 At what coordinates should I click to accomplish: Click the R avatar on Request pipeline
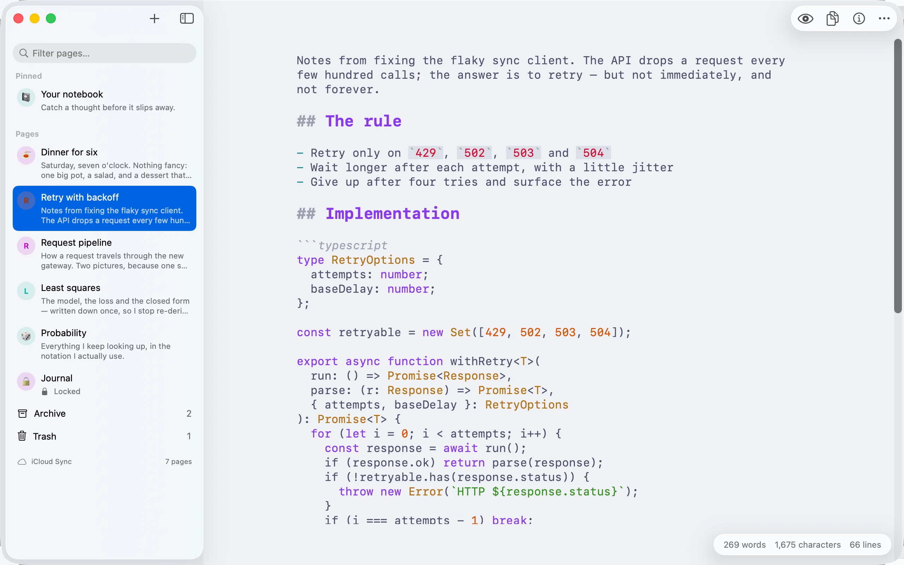pyautogui.click(x=26, y=246)
